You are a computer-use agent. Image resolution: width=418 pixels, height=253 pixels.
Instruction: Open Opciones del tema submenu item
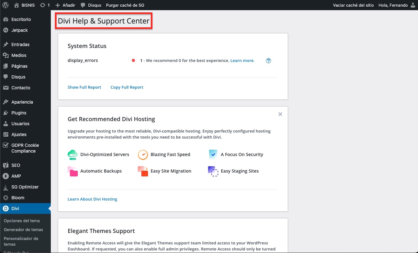(22, 221)
